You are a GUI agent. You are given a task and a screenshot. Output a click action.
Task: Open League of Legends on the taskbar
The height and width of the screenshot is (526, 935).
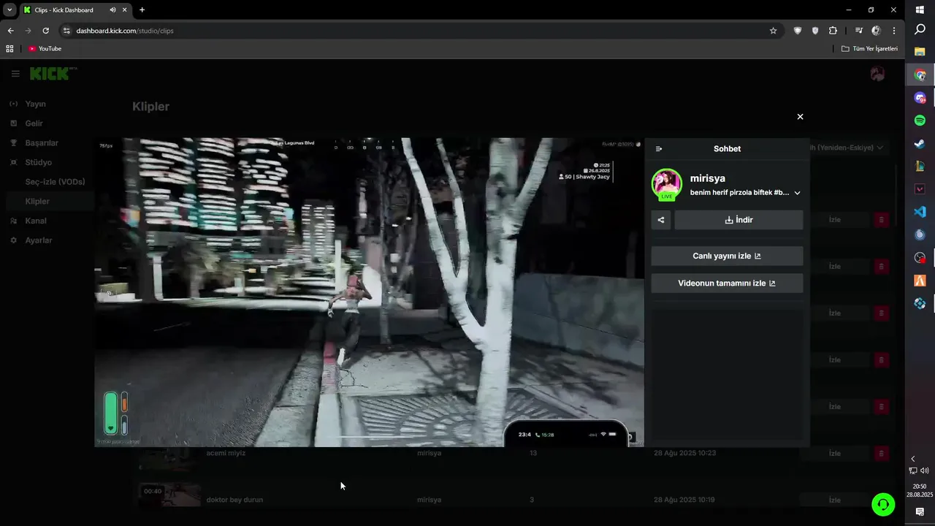920,167
